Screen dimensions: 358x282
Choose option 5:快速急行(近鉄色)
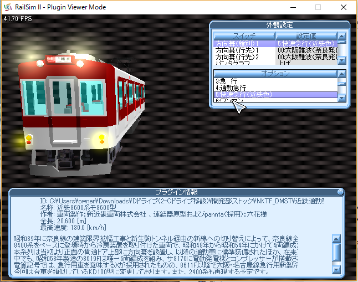pos(275,95)
